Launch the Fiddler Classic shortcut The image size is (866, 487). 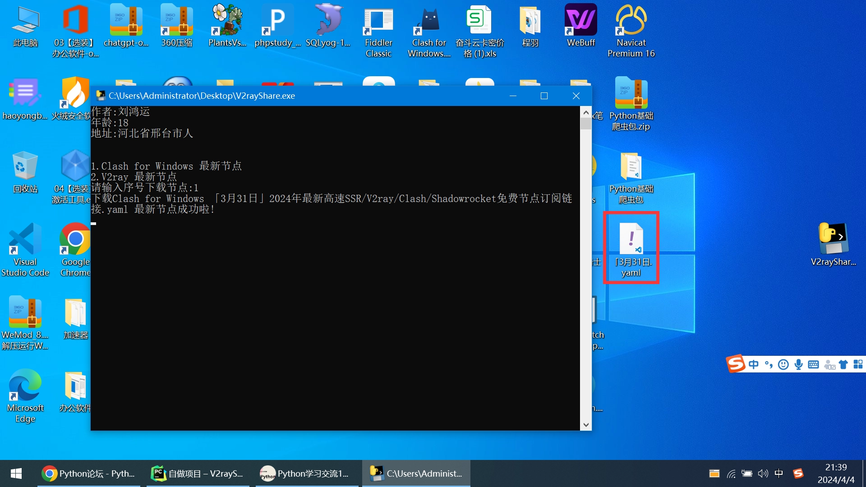[378, 32]
